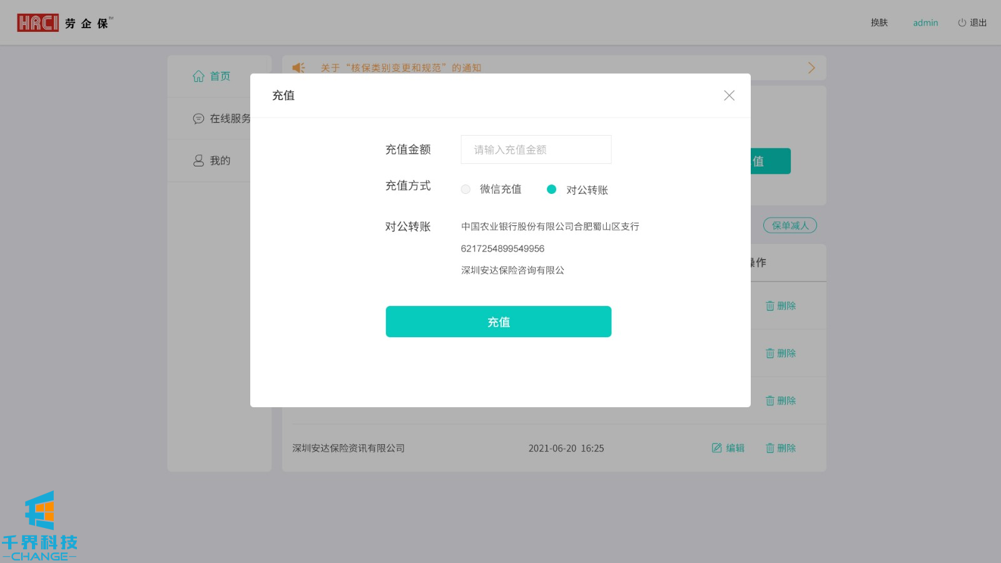1001x563 pixels.
Task: Close the 充值 dialog with X icon
Action: pos(729,96)
